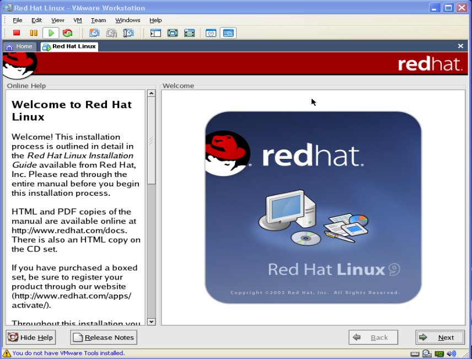Open the Release Notes
Screen dimensions: 472x359
tap(104, 337)
